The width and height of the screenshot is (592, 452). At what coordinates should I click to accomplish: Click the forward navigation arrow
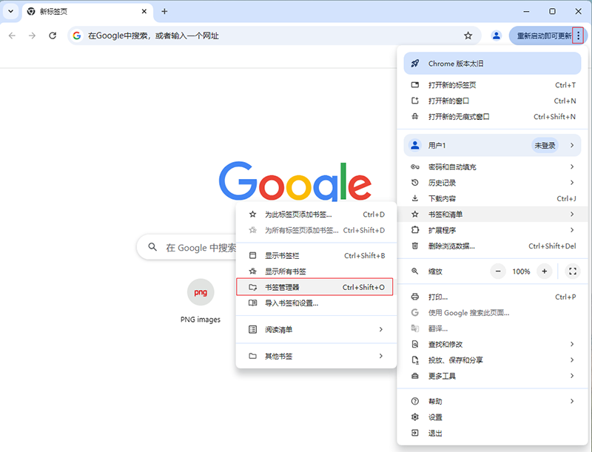[32, 36]
